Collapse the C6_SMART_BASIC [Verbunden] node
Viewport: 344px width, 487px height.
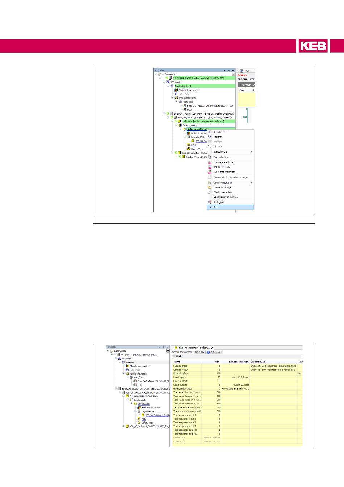pyautogui.click(x=160, y=78)
